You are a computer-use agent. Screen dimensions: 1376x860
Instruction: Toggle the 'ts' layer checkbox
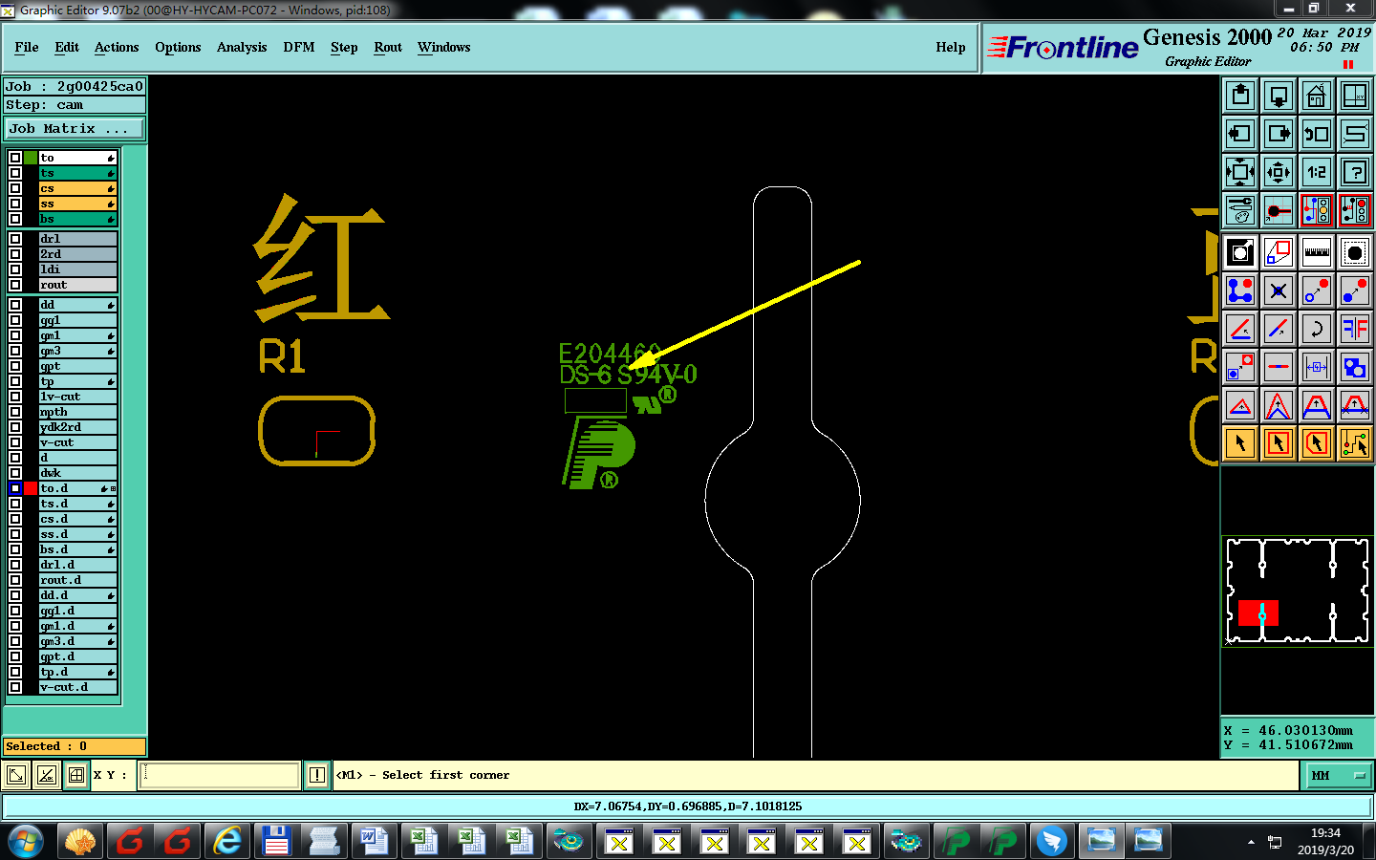pos(15,173)
